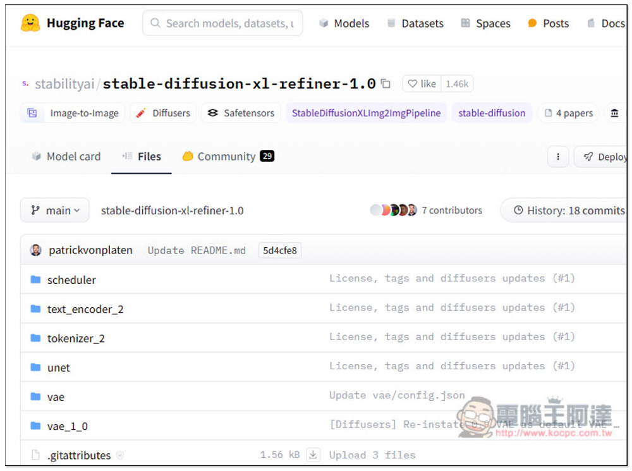The width and height of the screenshot is (632, 471).
Task: Click the stable-diffusion-xl-refiner-1.0 breadcrumb
Action: point(172,211)
